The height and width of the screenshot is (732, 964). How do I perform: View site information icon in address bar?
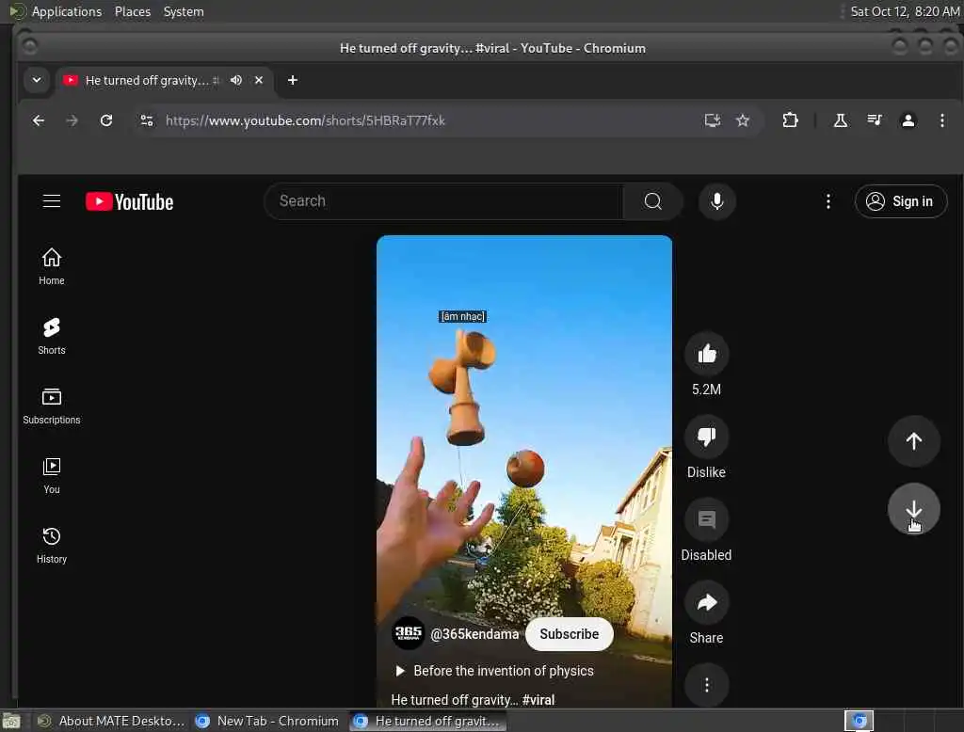coord(146,120)
